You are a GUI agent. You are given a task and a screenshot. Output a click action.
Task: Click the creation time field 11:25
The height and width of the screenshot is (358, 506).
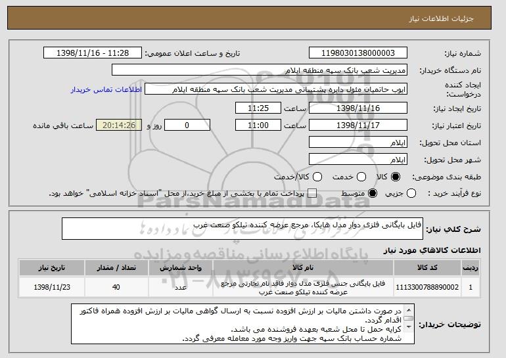tap(258, 108)
